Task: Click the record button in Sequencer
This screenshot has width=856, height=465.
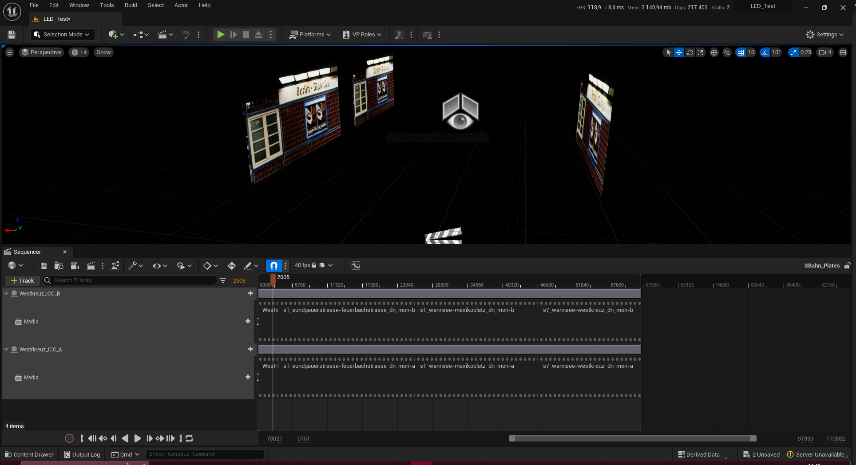Action: [x=69, y=438]
